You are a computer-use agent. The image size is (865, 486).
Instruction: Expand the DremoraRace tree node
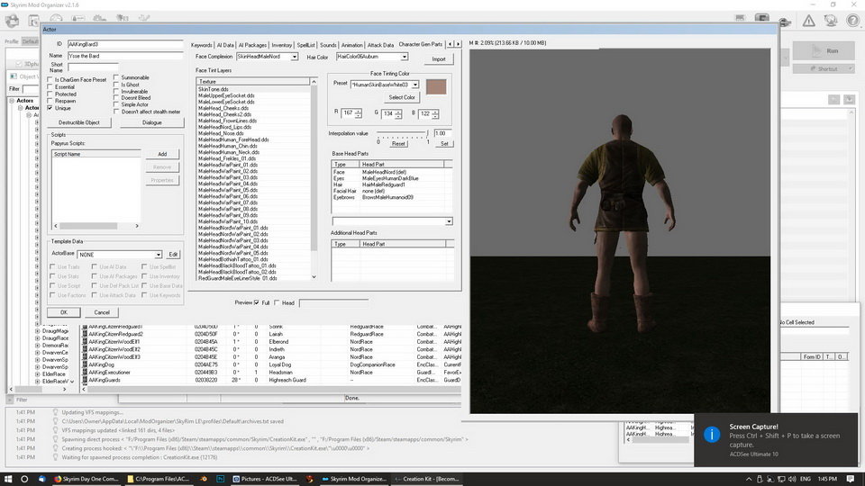click(x=38, y=346)
